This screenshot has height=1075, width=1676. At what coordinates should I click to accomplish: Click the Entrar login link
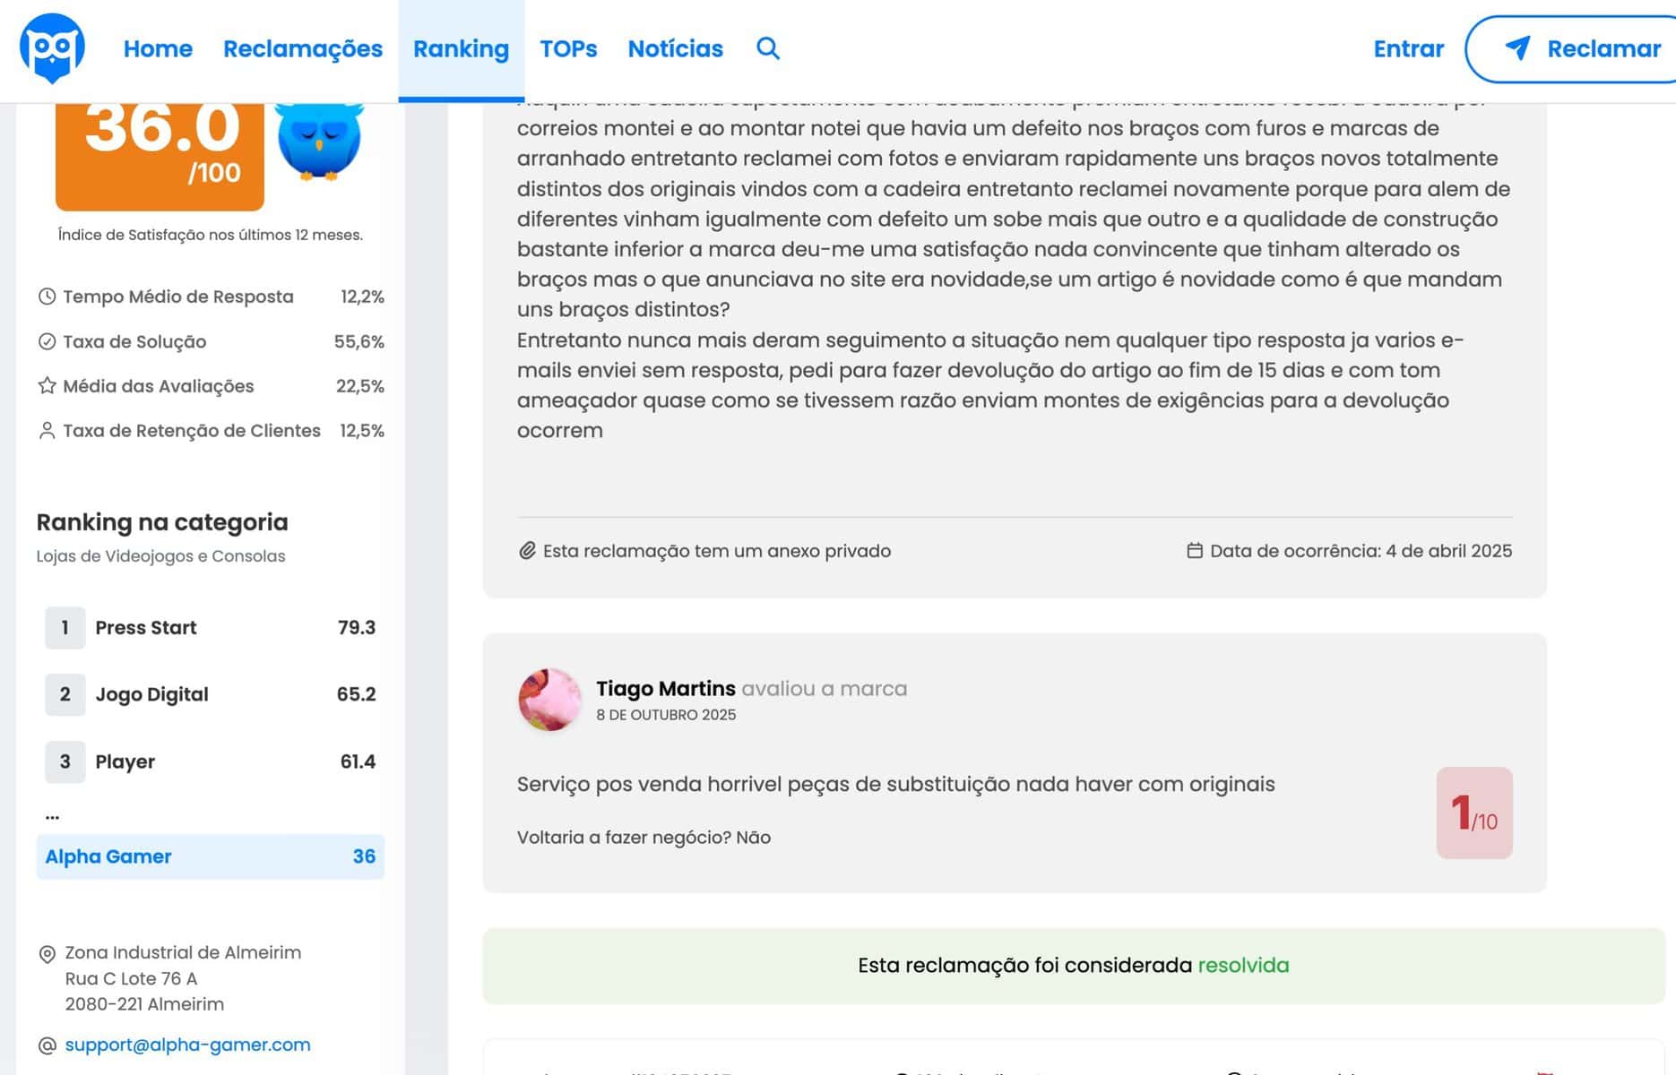pos(1408,48)
